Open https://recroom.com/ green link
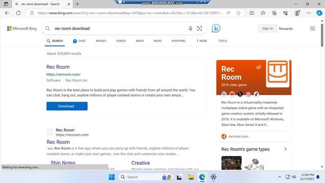This screenshot has width=325, height=183. 63,74
